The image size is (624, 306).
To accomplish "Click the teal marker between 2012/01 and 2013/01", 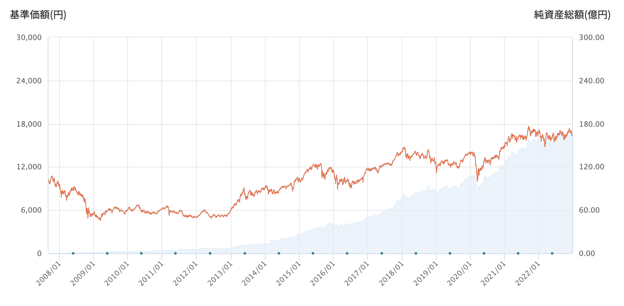I will 210,253.
